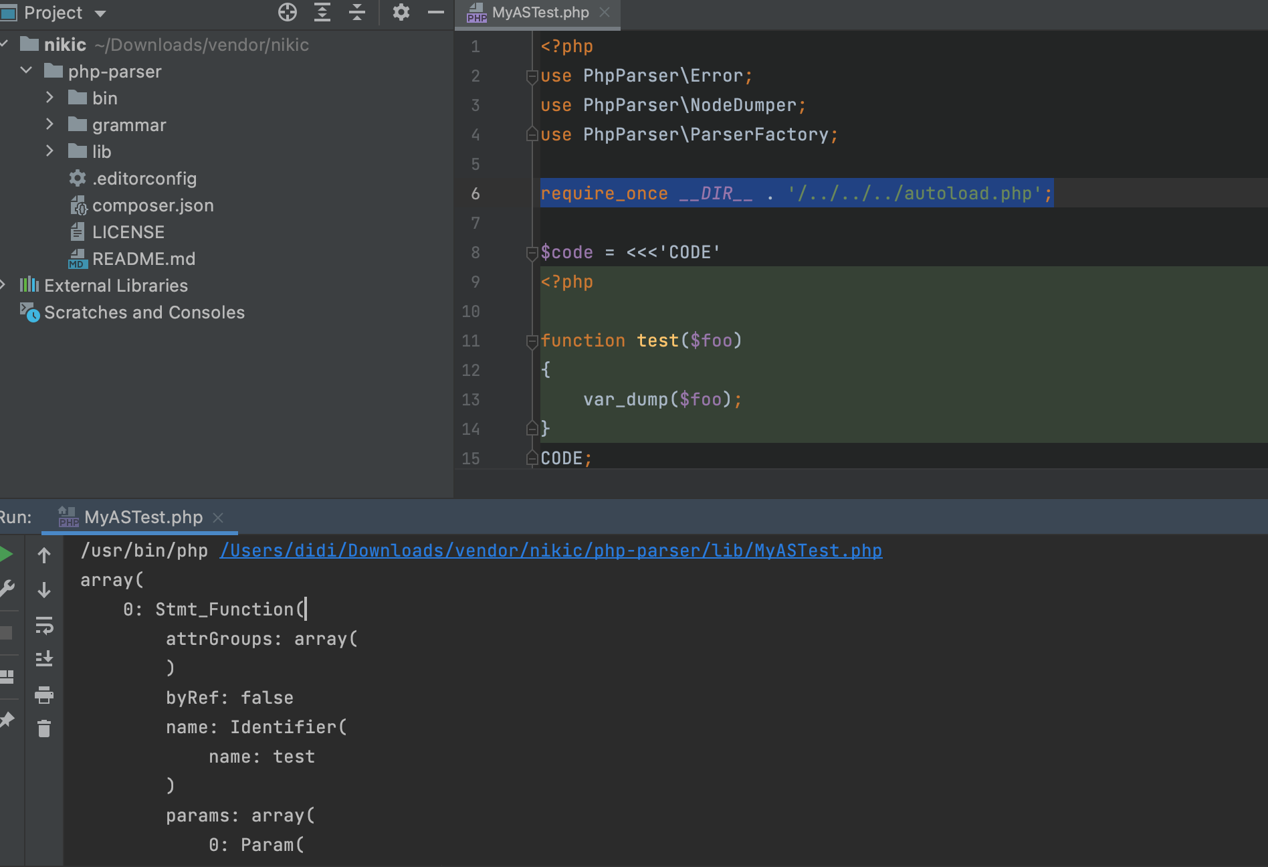Click the wrench run configuration icon
1268x867 pixels.
(x=7, y=589)
